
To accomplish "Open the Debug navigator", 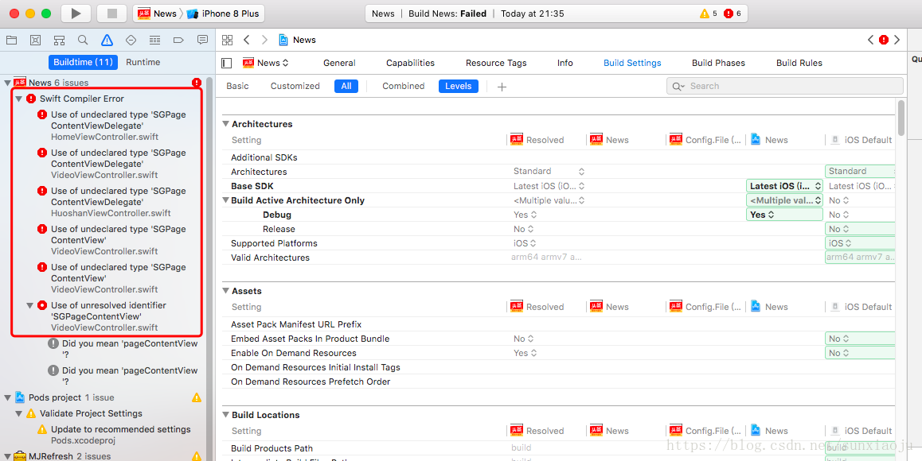I will [x=154, y=40].
